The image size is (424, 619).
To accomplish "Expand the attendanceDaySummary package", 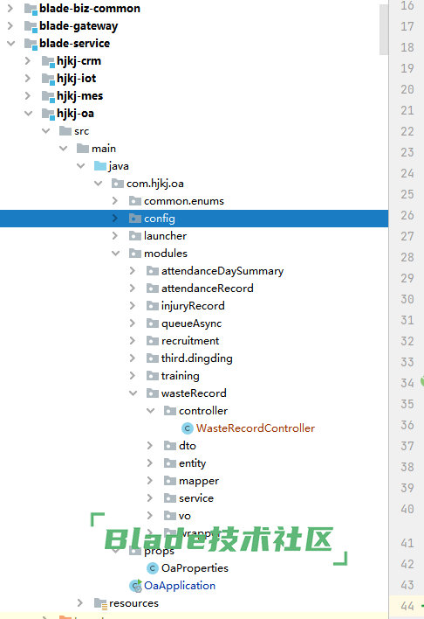I will click(133, 271).
